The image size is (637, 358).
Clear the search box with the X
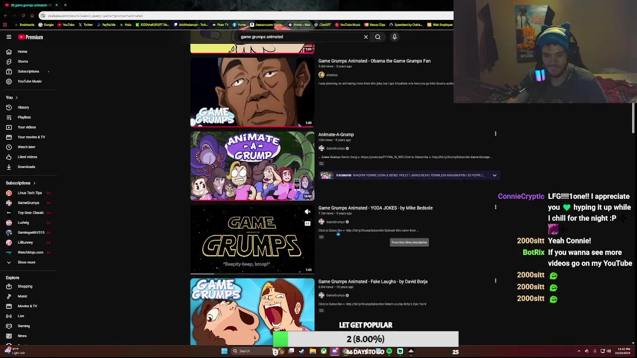point(366,37)
